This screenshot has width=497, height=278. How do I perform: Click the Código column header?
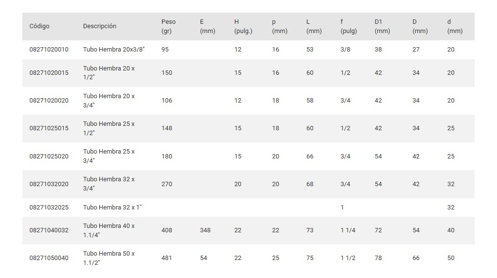[39, 26]
